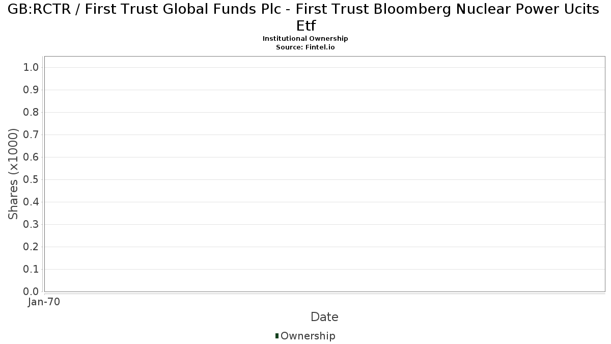The width and height of the screenshot is (611, 344).
Task: Click the Source: Fintel.io text
Action: point(305,47)
